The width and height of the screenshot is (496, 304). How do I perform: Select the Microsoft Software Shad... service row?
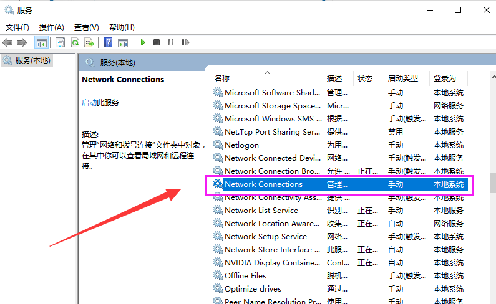[x=340, y=93]
